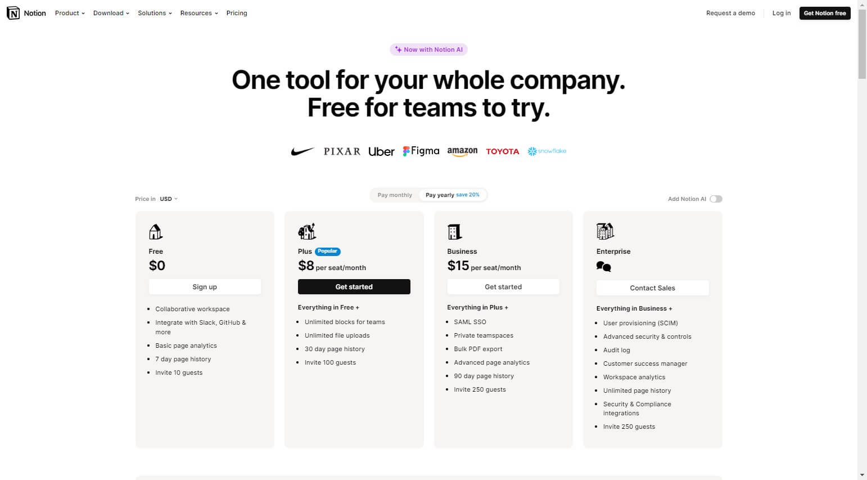Click Contact Sales on Enterprise plan
The height and width of the screenshot is (480, 867).
652,288
